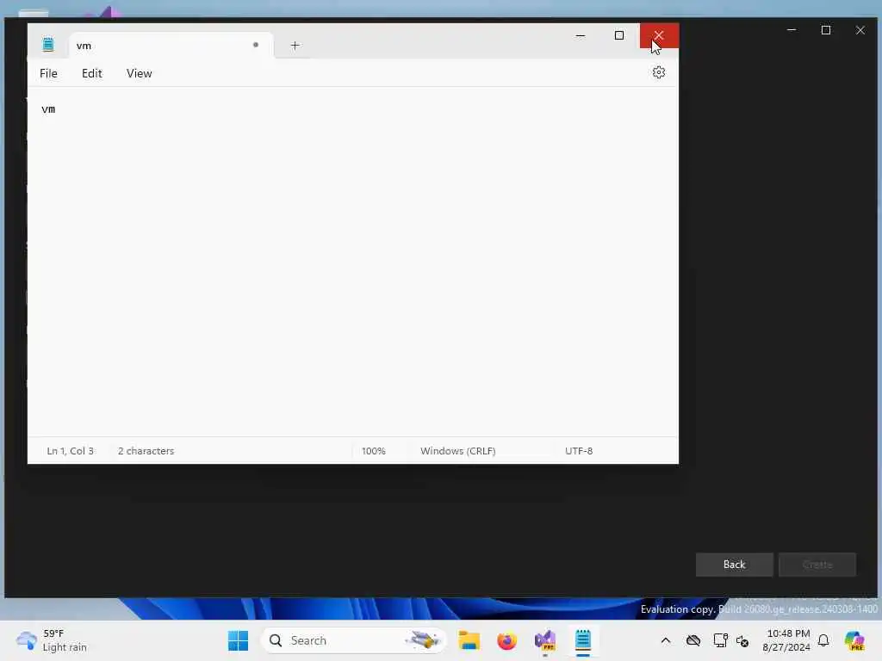Click the Windows (CRLF) line ending entry
Screen dimensions: 882x661
click(458, 451)
